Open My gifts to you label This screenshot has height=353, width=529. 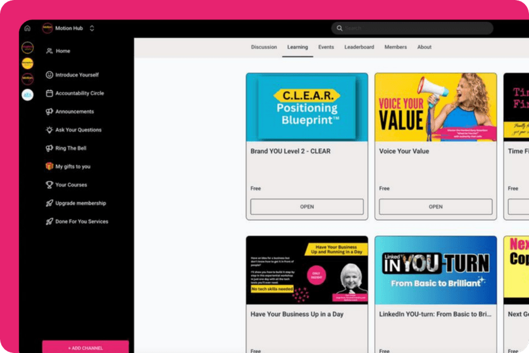(73, 166)
